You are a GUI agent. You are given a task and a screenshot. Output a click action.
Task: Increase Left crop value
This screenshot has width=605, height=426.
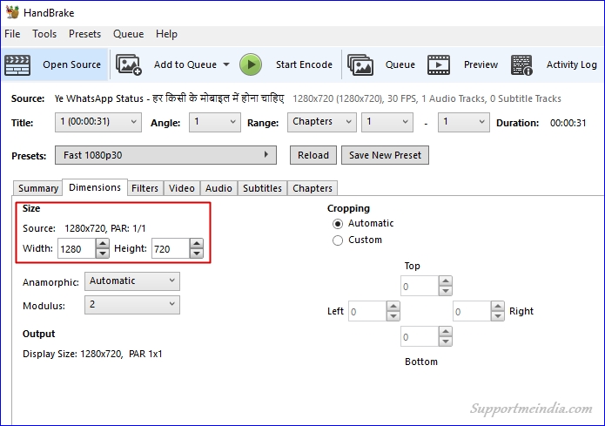(x=393, y=307)
